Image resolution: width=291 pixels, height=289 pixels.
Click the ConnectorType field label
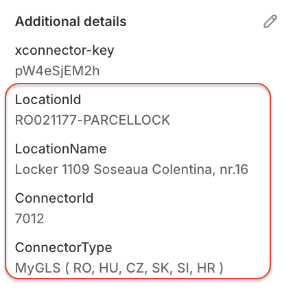pos(64,248)
